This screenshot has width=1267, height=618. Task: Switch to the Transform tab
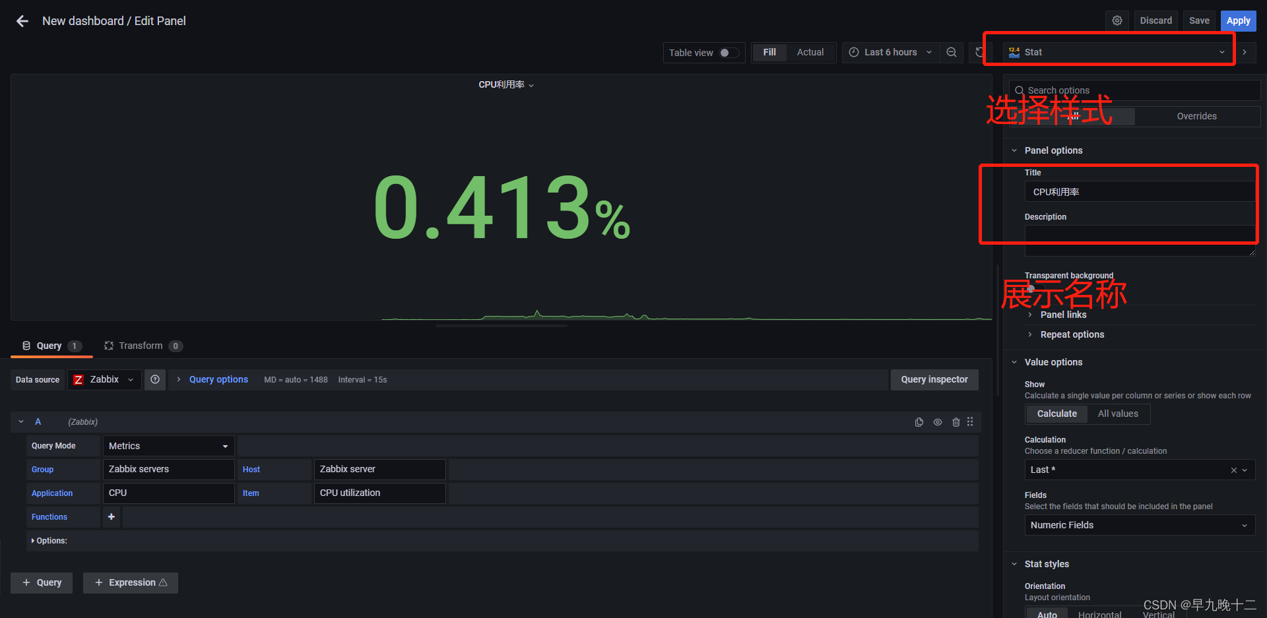[143, 346]
